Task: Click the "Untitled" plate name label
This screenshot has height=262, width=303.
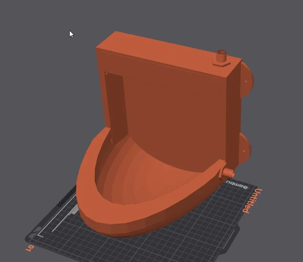Action: [x=251, y=201]
